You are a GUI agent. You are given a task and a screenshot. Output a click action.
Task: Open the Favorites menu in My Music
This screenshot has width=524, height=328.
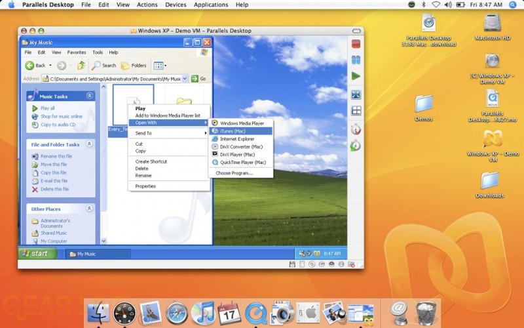click(77, 52)
